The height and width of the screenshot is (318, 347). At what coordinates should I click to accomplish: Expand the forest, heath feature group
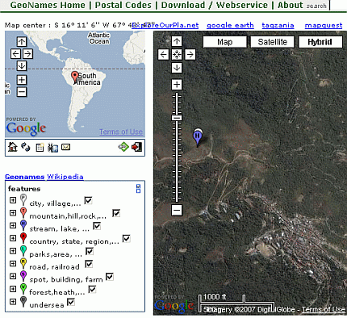(13, 289)
